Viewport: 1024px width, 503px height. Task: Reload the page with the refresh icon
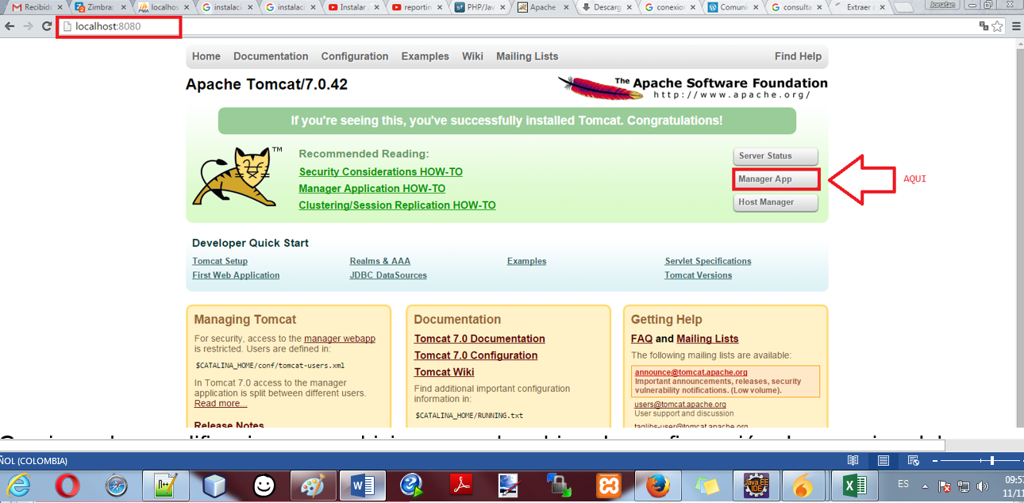tap(47, 26)
